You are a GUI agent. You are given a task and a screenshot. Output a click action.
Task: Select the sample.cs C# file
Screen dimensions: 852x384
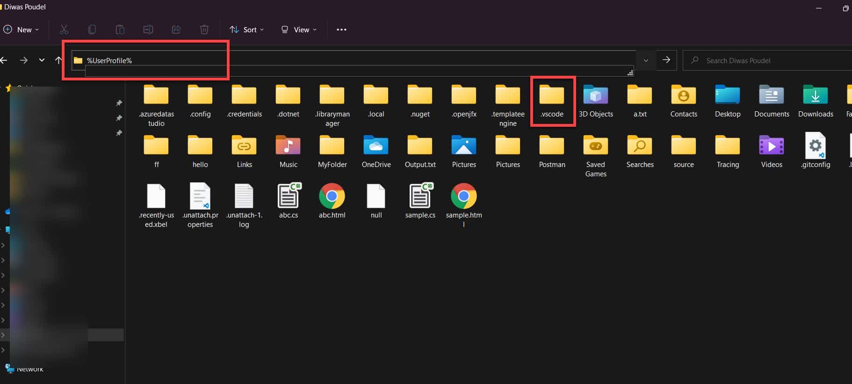click(x=420, y=201)
